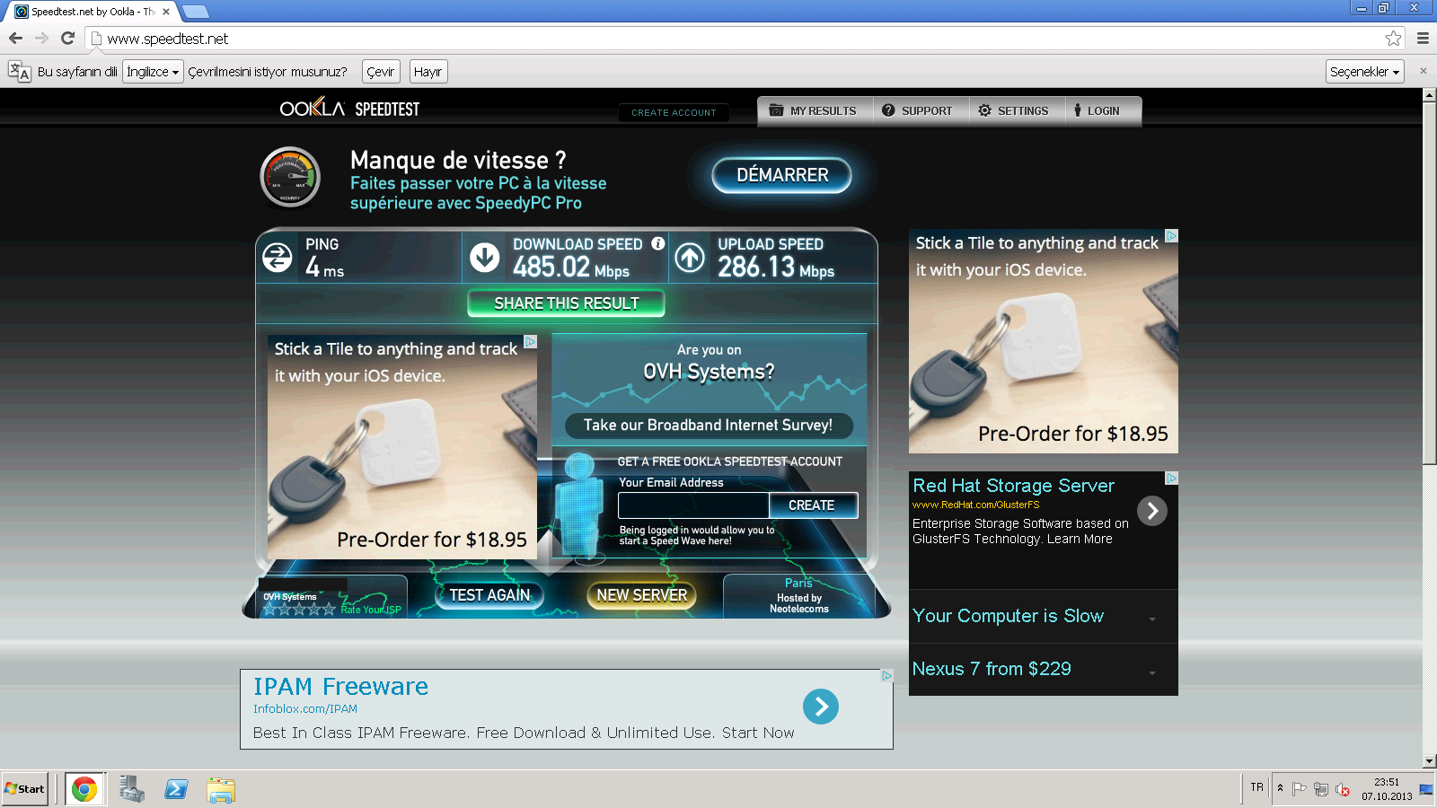
Task: Open the Ingilizce language dropdown
Action: (x=153, y=72)
